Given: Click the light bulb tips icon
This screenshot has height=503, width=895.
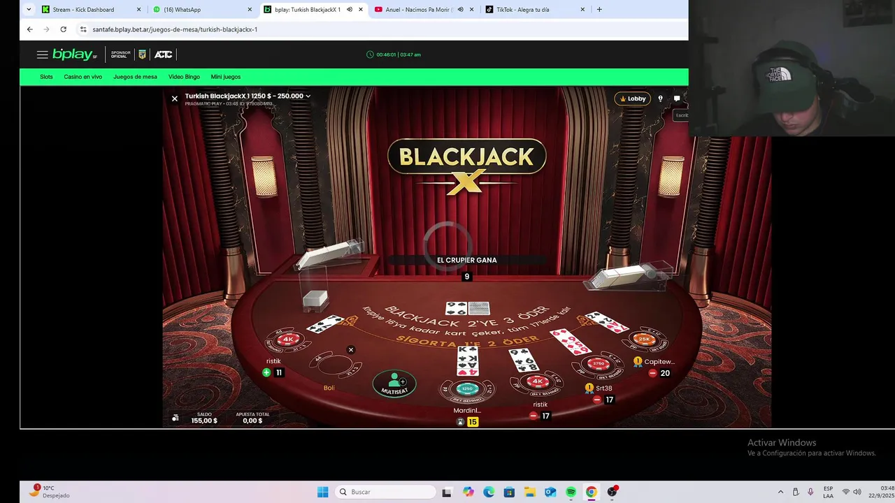Looking at the screenshot, I should coord(661,99).
